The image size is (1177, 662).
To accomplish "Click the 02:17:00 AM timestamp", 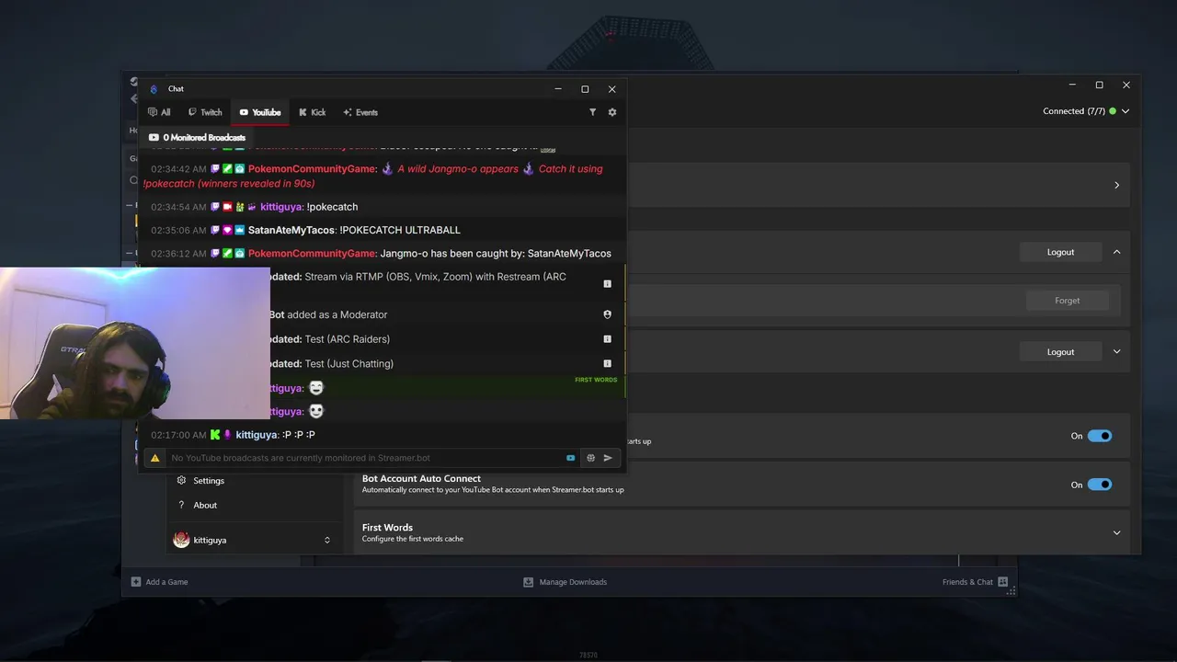I will click(x=178, y=435).
